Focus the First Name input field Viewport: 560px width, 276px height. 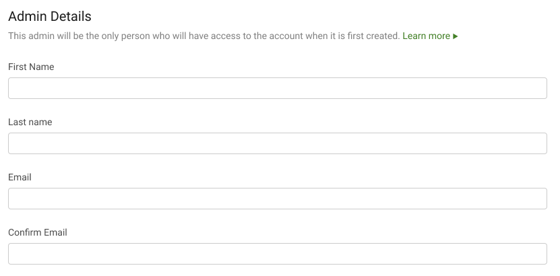coord(277,88)
